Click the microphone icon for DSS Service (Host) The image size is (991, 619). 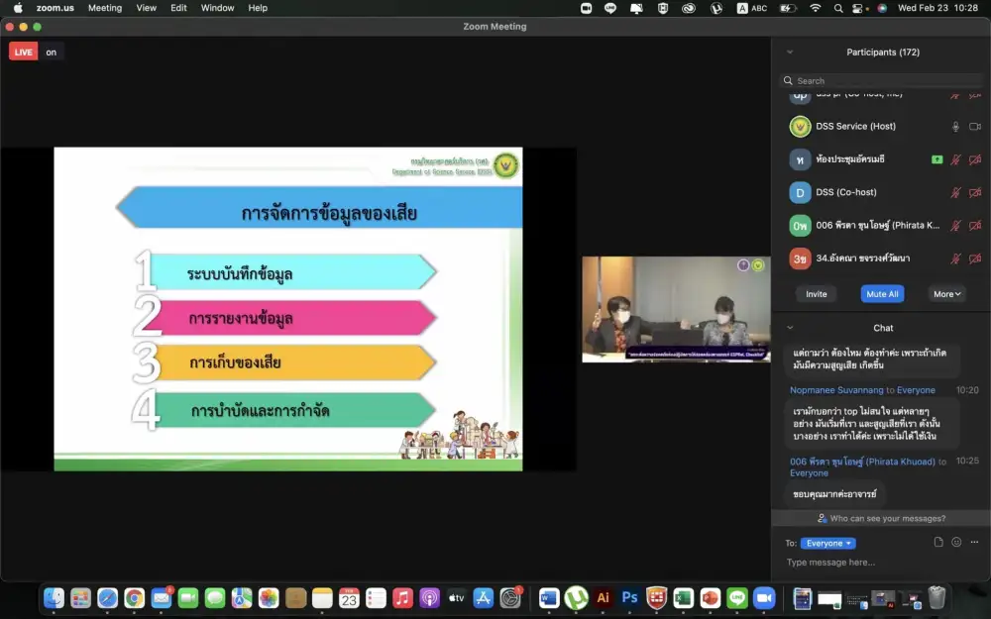point(955,127)
